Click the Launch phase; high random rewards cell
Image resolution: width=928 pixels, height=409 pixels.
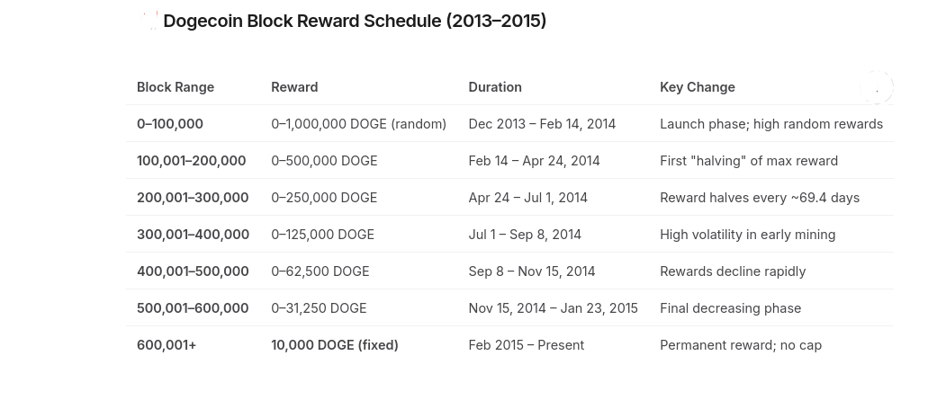point(771,124)
